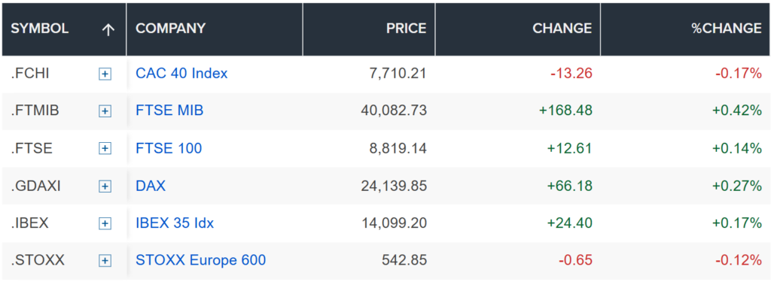Image resolution: width=771 pixels, height=285 pixels.
Task: Select the DAX price 24,139.85 cell
Action: (369, 186)
